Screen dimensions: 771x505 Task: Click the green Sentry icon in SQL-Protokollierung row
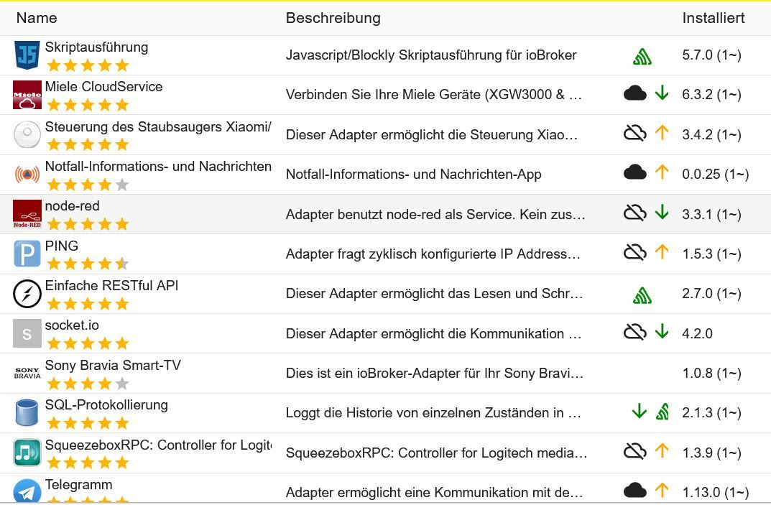(662, 411)
